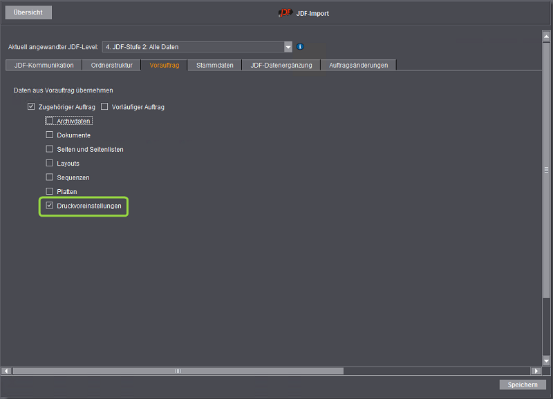Image resolution: width=553 pixels, height=399 pixels.
Task: Toggle the Zugehöriger Auftrag checkbox
Action: (31, 107)
